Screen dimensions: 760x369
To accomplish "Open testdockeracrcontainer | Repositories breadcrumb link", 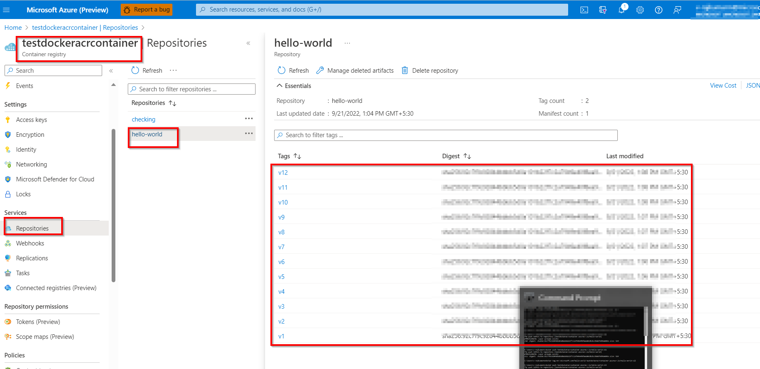I will [85, 27].
